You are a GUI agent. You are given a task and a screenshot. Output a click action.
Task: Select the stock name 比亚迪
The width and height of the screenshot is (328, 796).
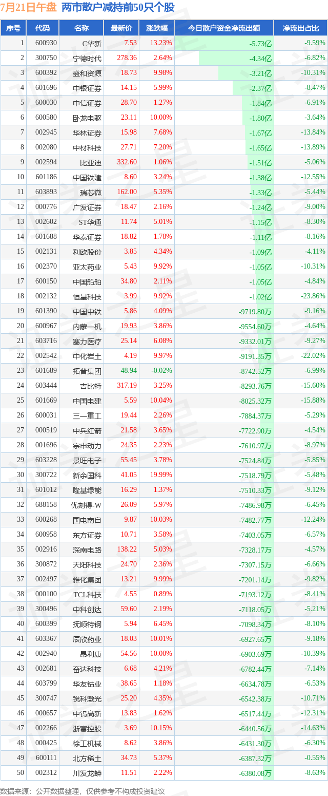91,162
